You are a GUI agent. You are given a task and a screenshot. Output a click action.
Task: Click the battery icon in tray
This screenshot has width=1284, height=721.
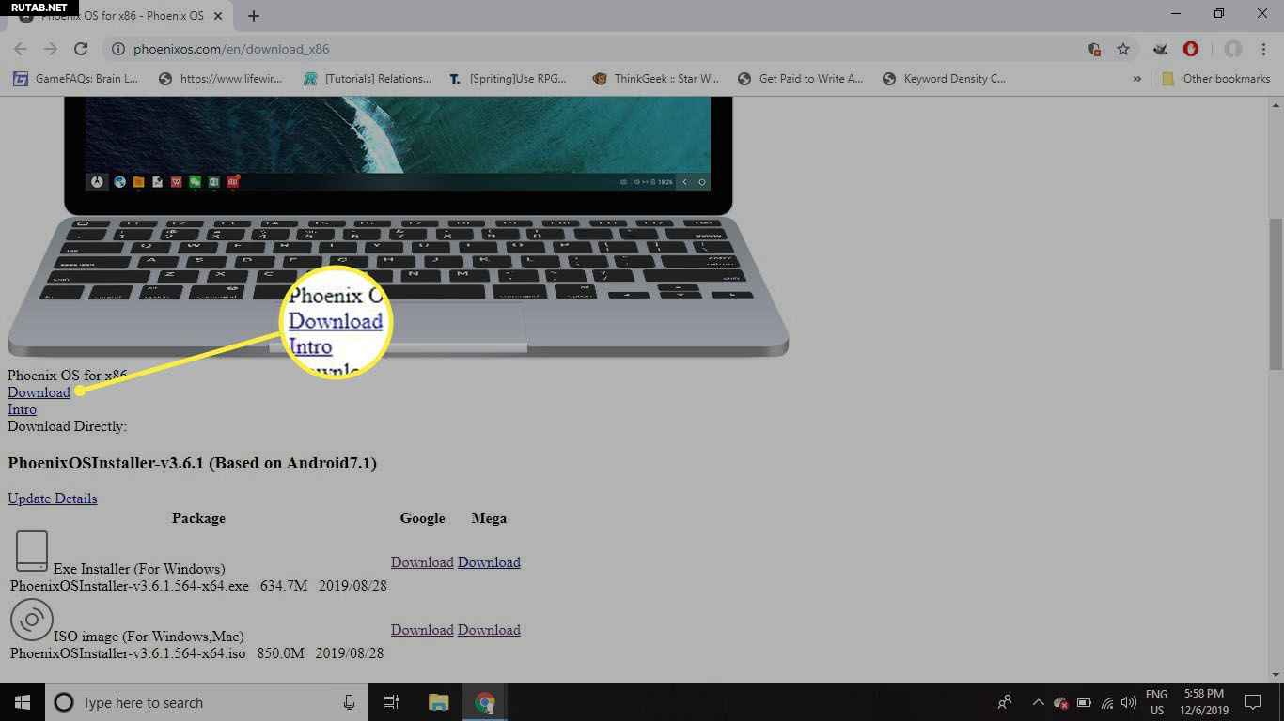[1084, 702]
